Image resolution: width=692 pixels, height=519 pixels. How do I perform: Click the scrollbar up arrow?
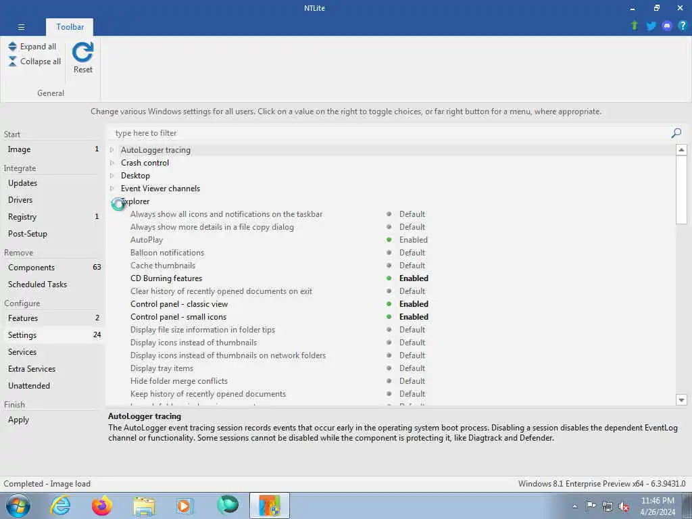(681, 149)
